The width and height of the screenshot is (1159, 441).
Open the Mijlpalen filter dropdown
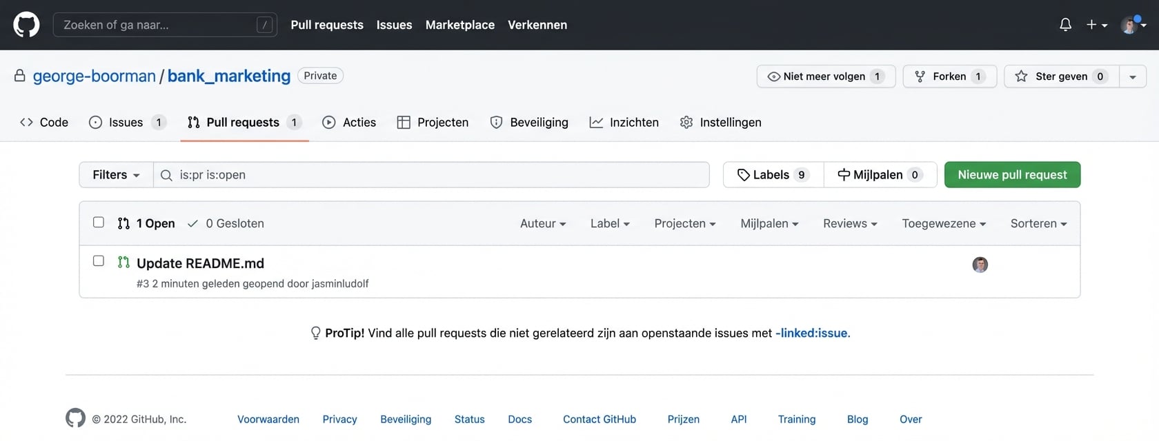(769, 223)
